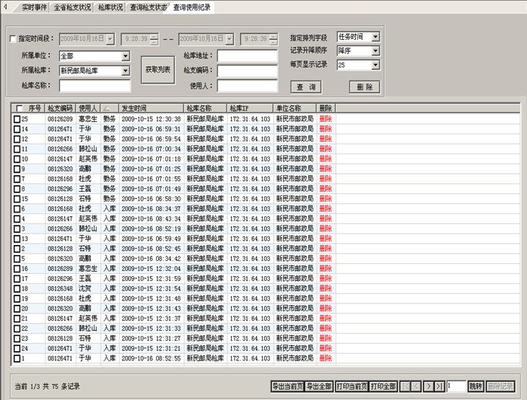Switch to the 实时事件 tab
The image size is (527, 400).
tap(33, 6)
